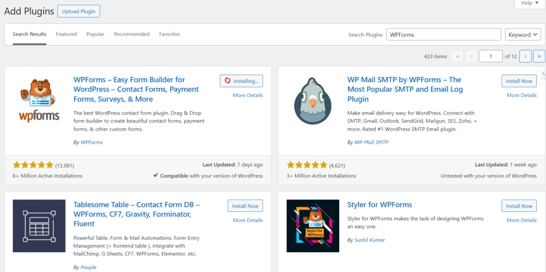Click the Add Plugins page heading
The height and width of the screenshot is (272, 546).
pos(29,11)
